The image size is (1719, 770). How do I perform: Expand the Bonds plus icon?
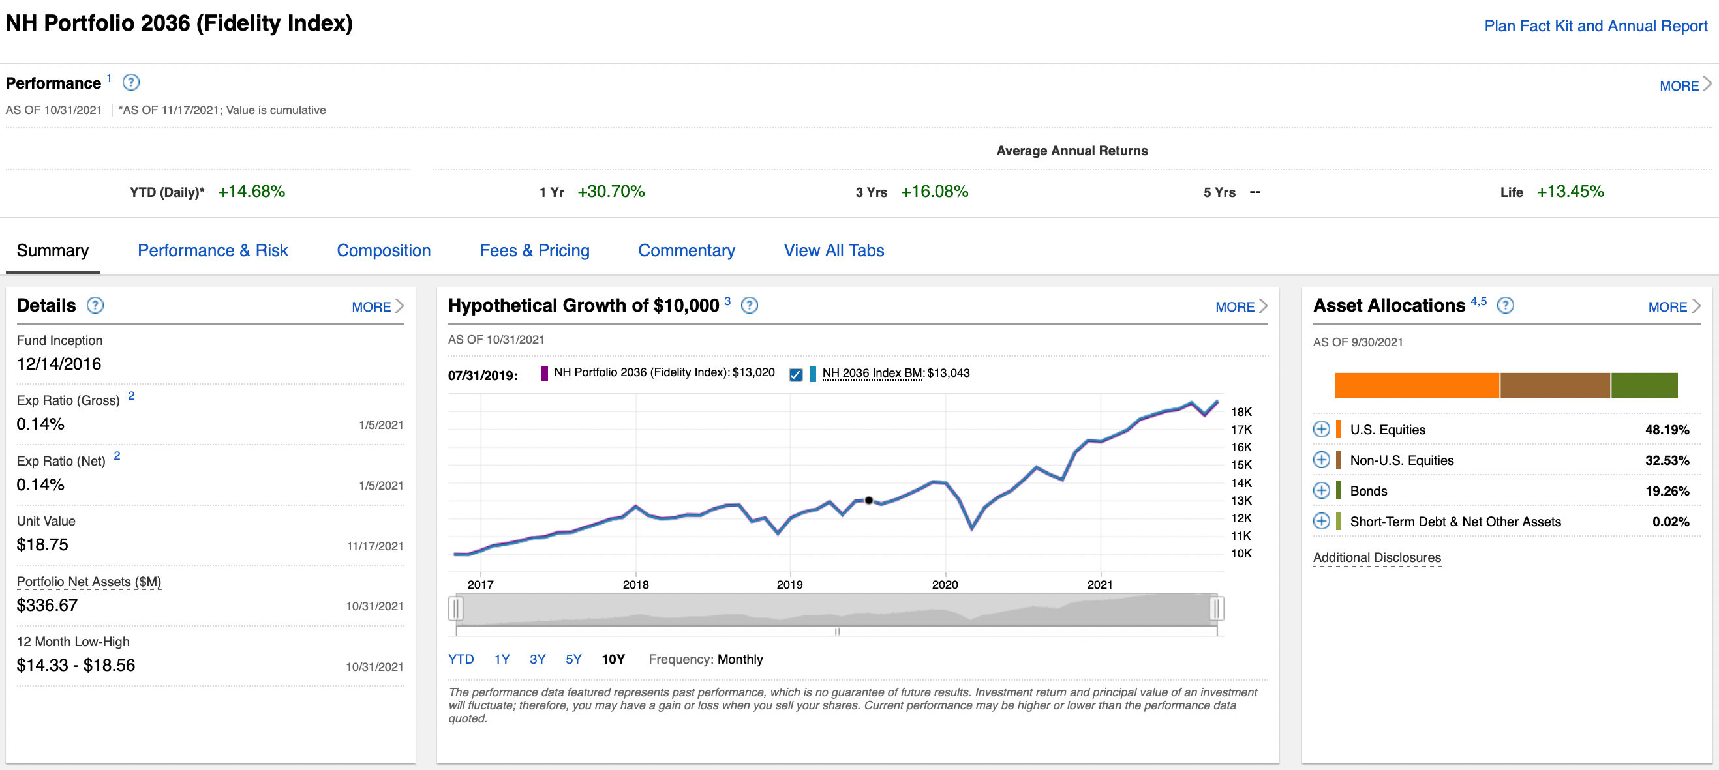pos(1321,491)
